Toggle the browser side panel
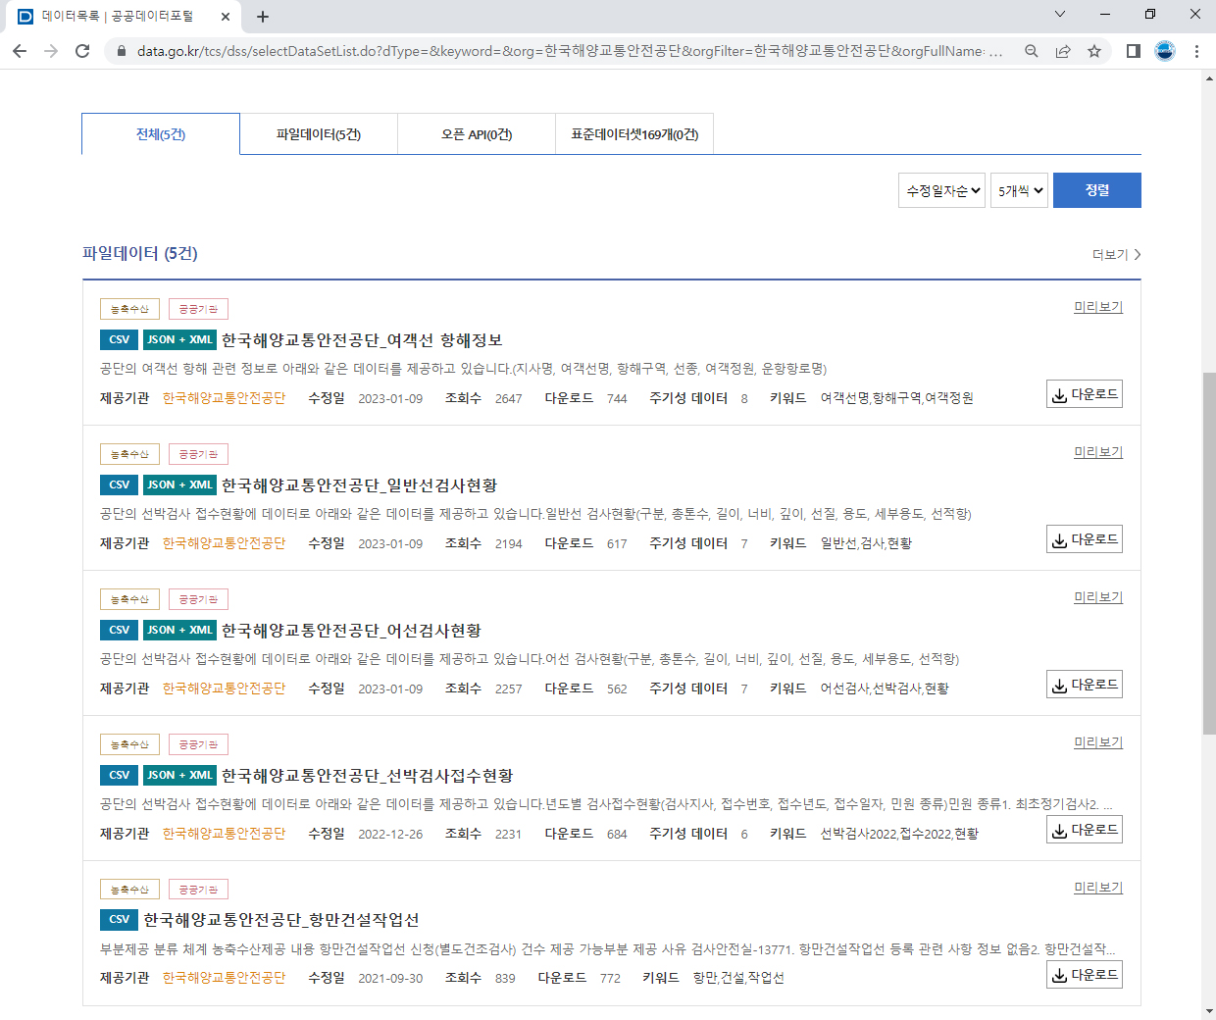Viewport: 1216px width, 1020px height. 1134,51
